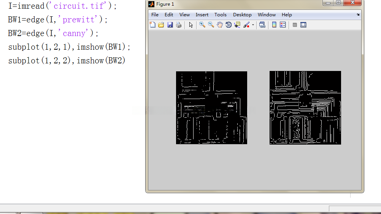Click the line subplot(1,2,2),imshow(BW2)
The width and height of the screenshot is (381, 214).
click(x=67, y=60)
